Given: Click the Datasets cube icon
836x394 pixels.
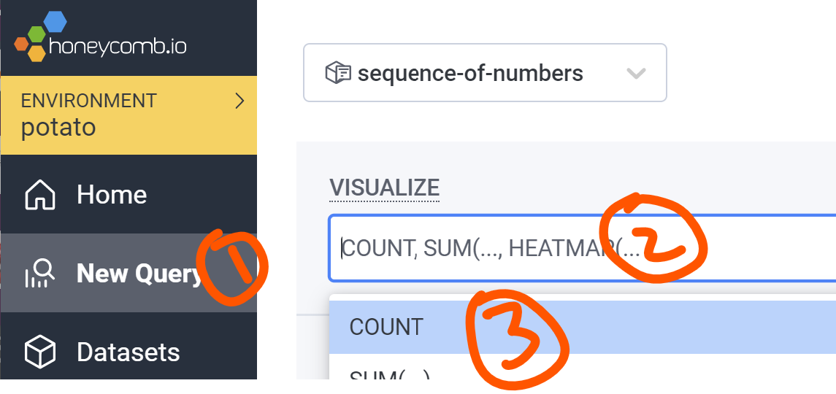Looking at the screenshot, I should coord(40,352).
